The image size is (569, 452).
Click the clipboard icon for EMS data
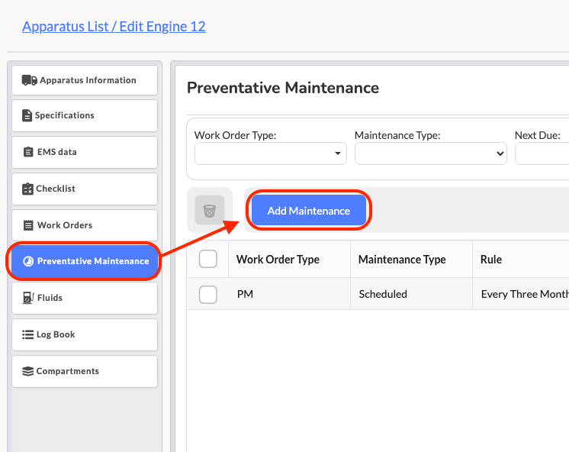point(28,152)
